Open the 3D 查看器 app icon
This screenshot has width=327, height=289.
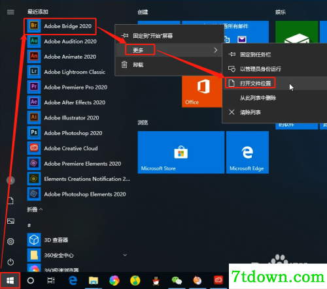pos(34,240)
